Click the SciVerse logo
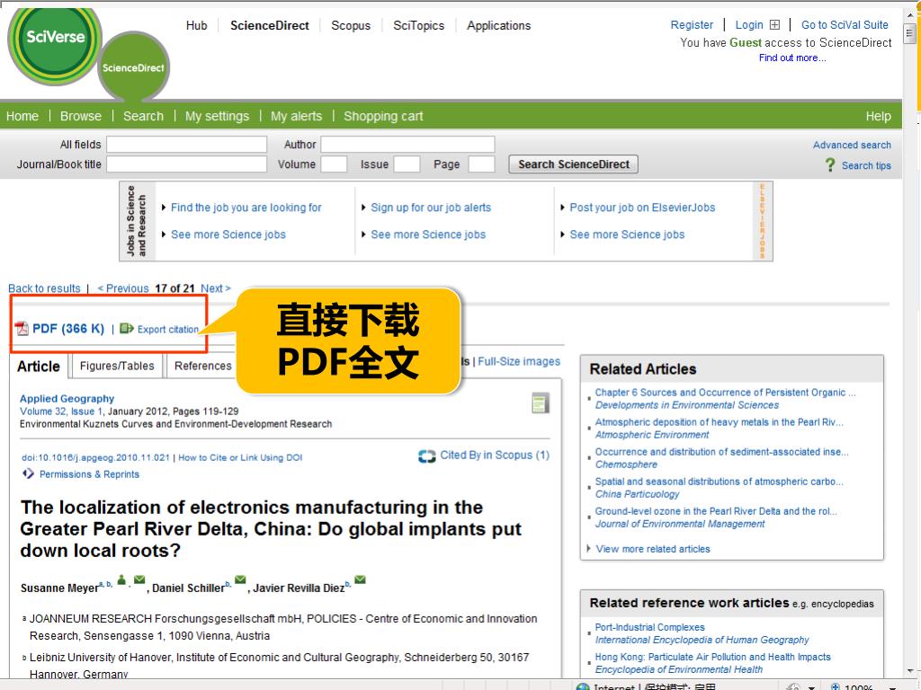 tap(55, 45)
